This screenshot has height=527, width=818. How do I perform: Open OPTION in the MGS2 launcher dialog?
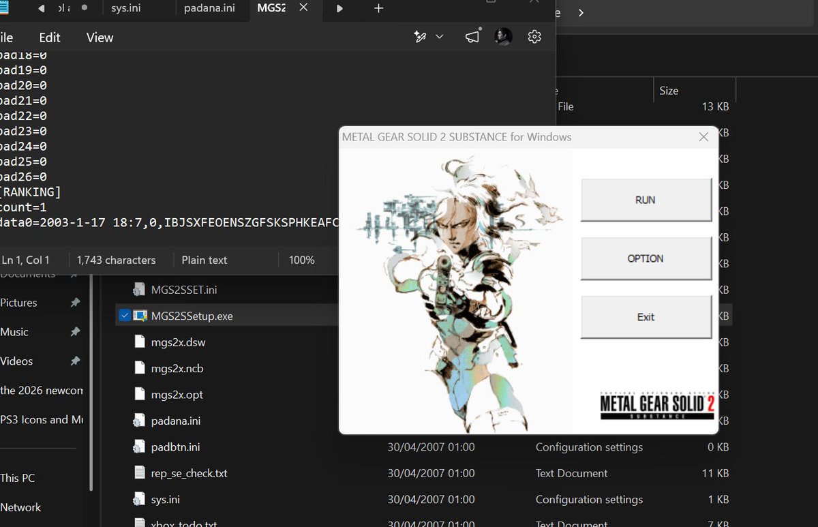pos(646,258)
